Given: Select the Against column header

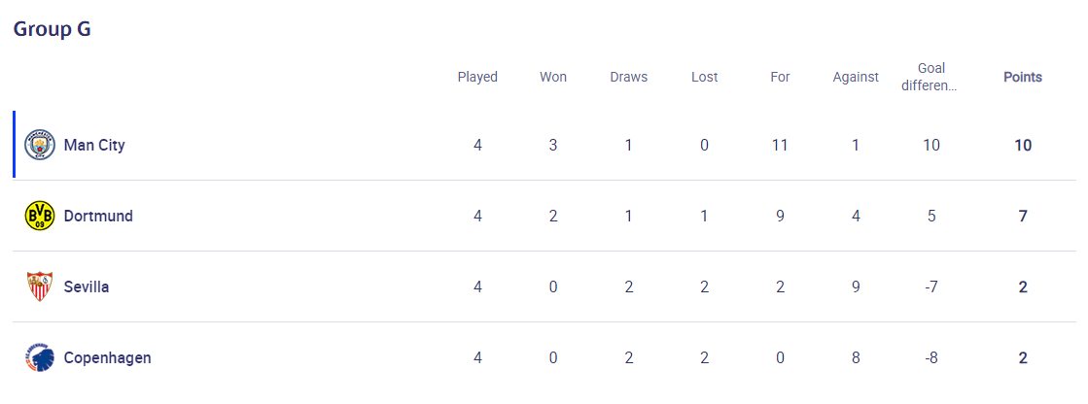Looking at the screenshot, I should 856,77.
